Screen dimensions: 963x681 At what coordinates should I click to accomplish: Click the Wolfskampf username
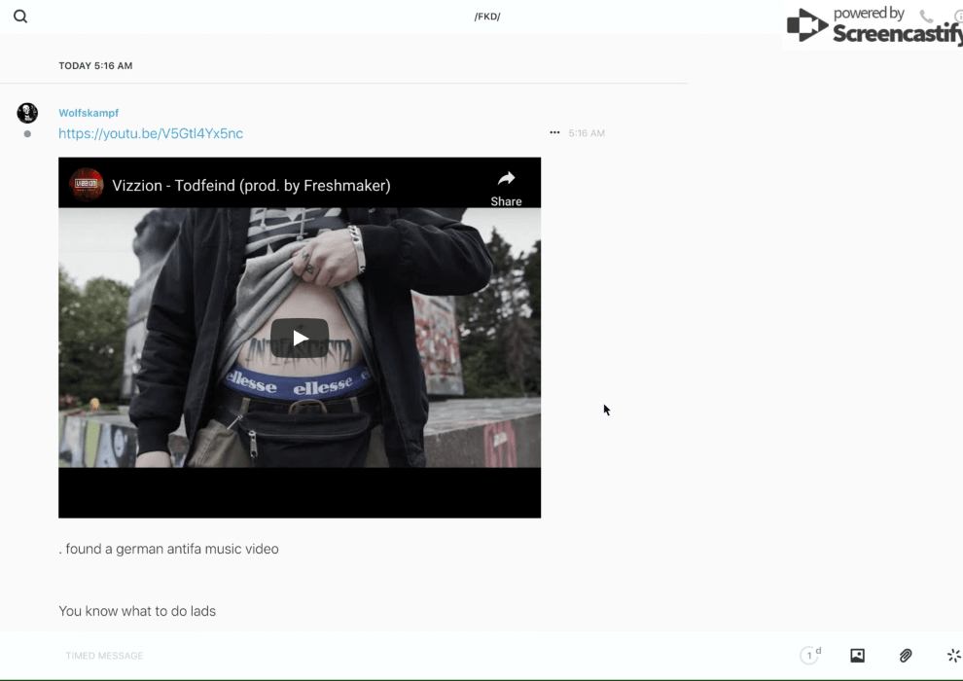(x=89, y=113)
